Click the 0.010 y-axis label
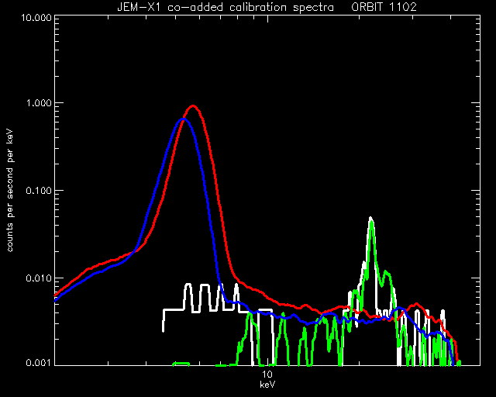The image size is (496, 397). [39, 278]
